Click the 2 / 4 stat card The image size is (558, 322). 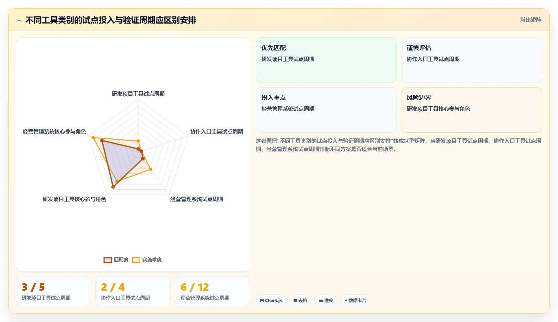tap(133, 291)
